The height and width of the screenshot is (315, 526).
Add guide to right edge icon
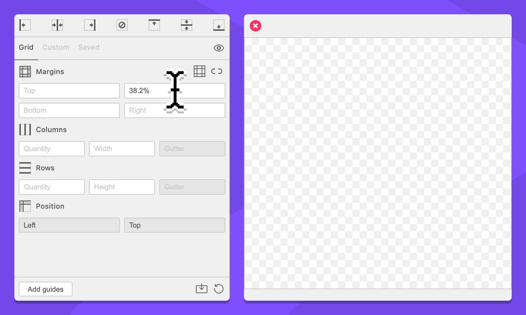pos(90,25)
